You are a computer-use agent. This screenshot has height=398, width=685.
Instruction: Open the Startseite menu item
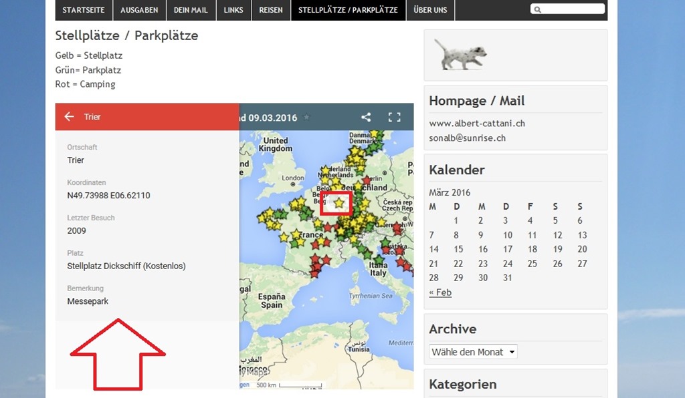click(x=84, y=10)
